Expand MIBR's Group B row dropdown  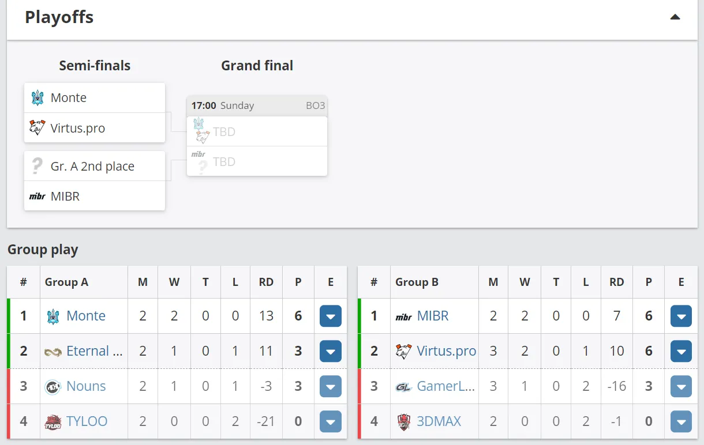681,316
